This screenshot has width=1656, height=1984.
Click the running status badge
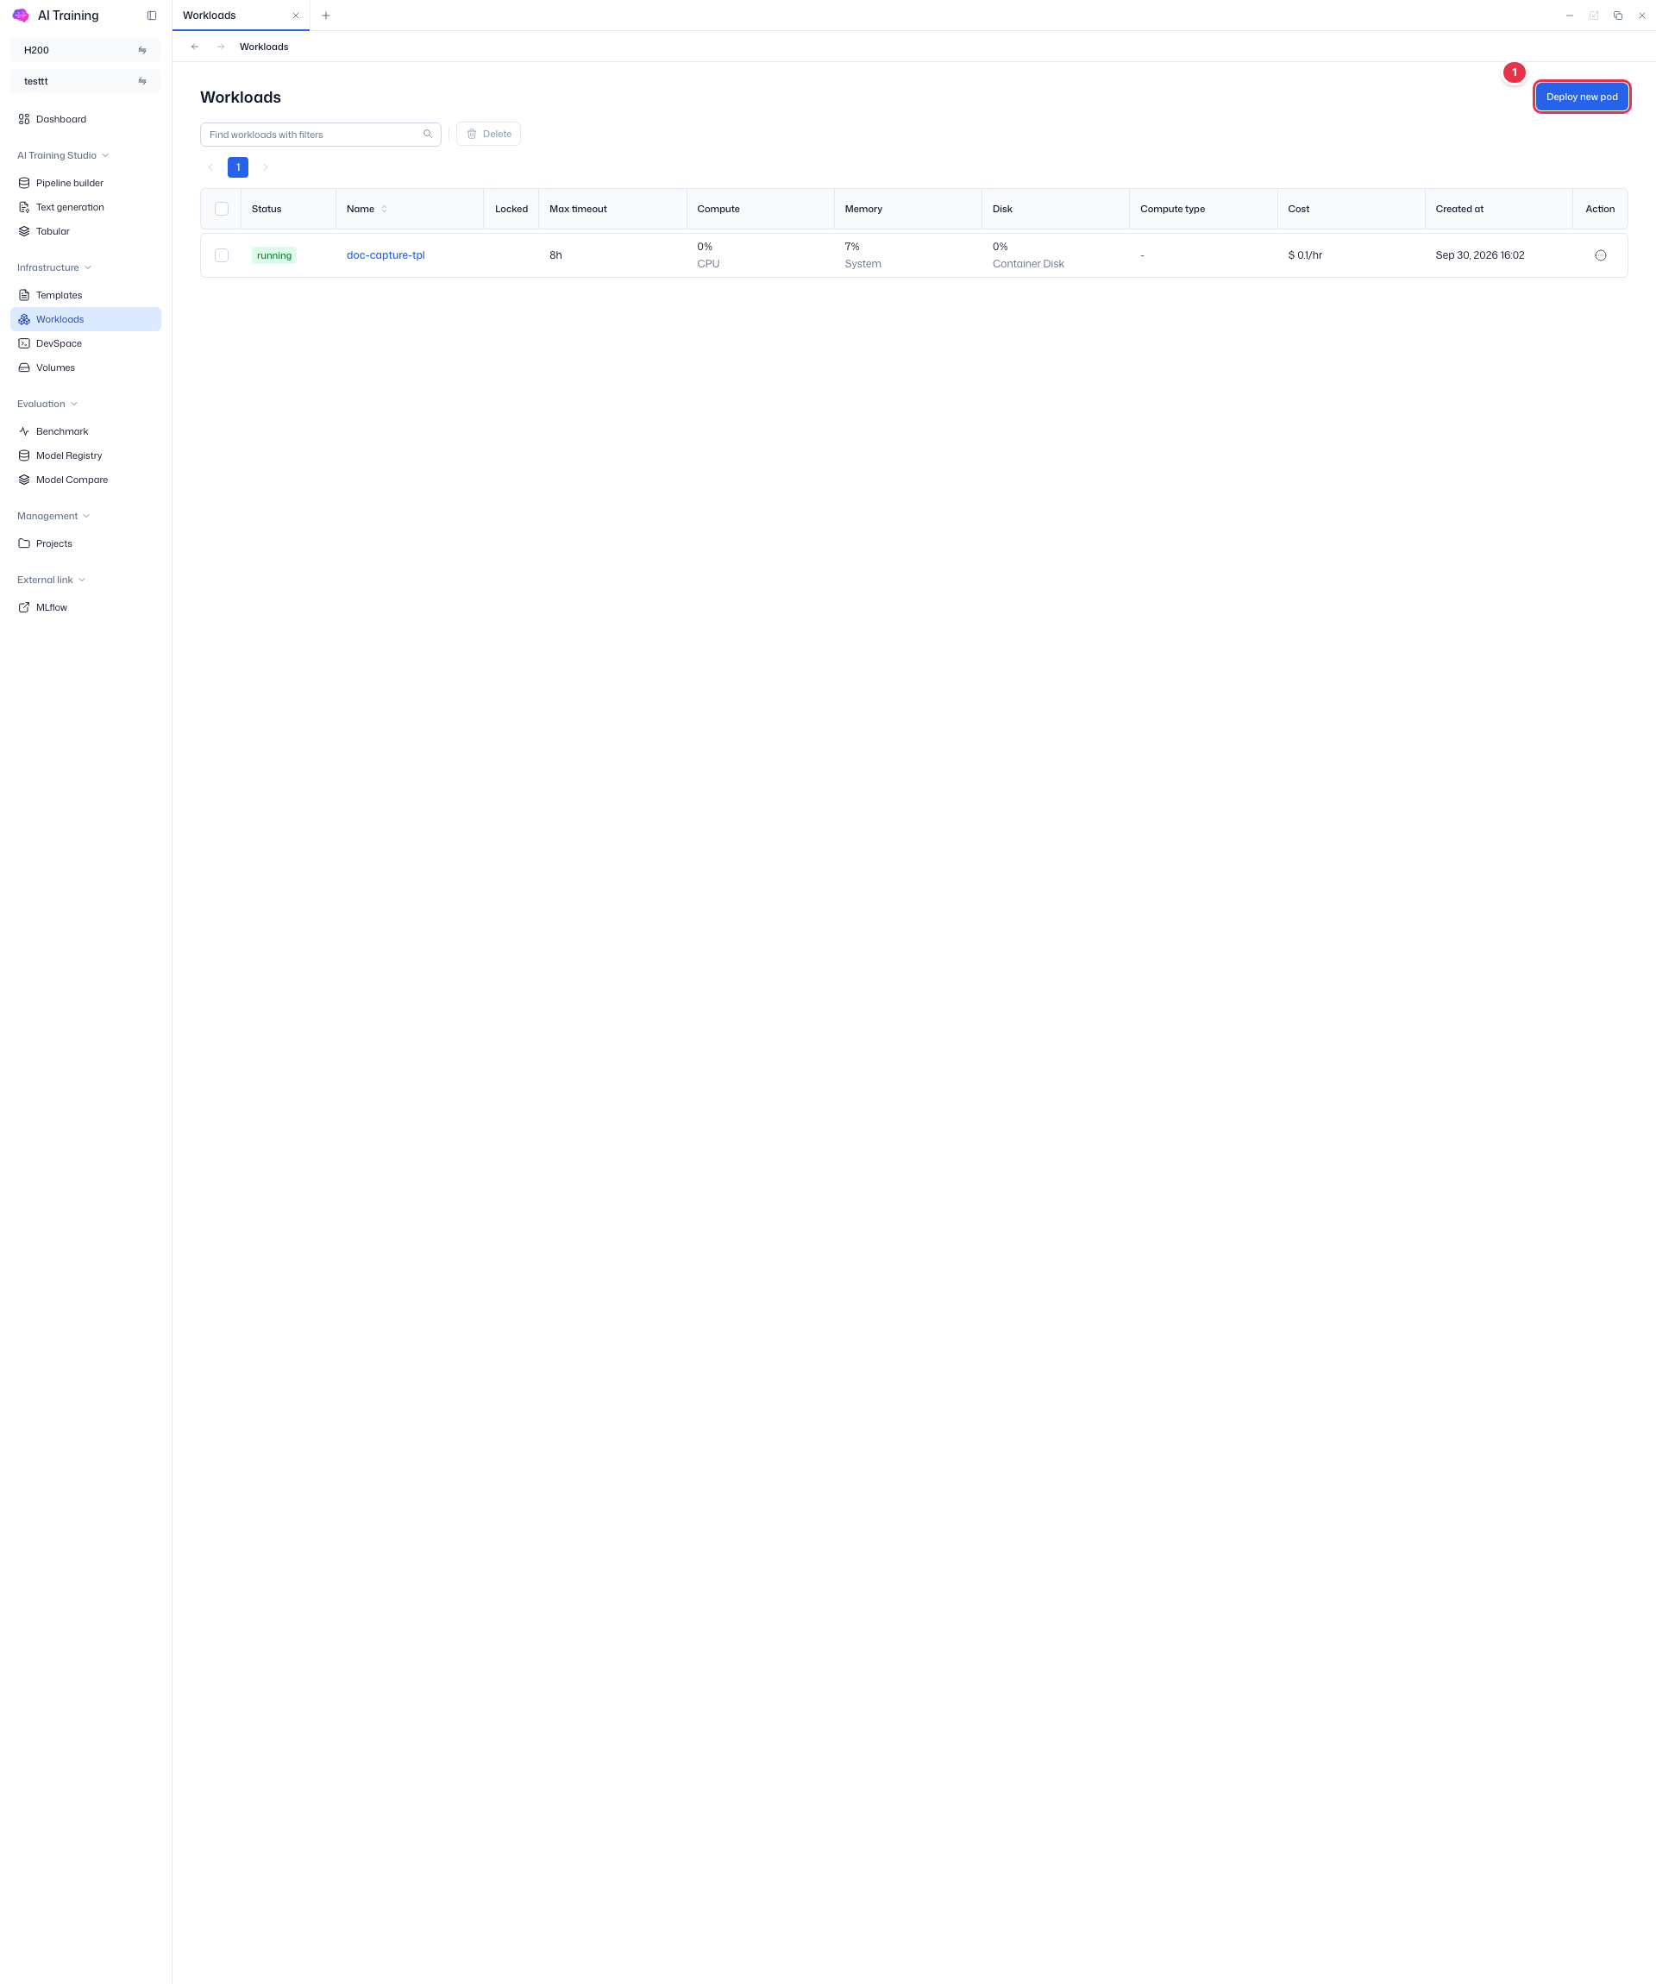pos(274,255)
